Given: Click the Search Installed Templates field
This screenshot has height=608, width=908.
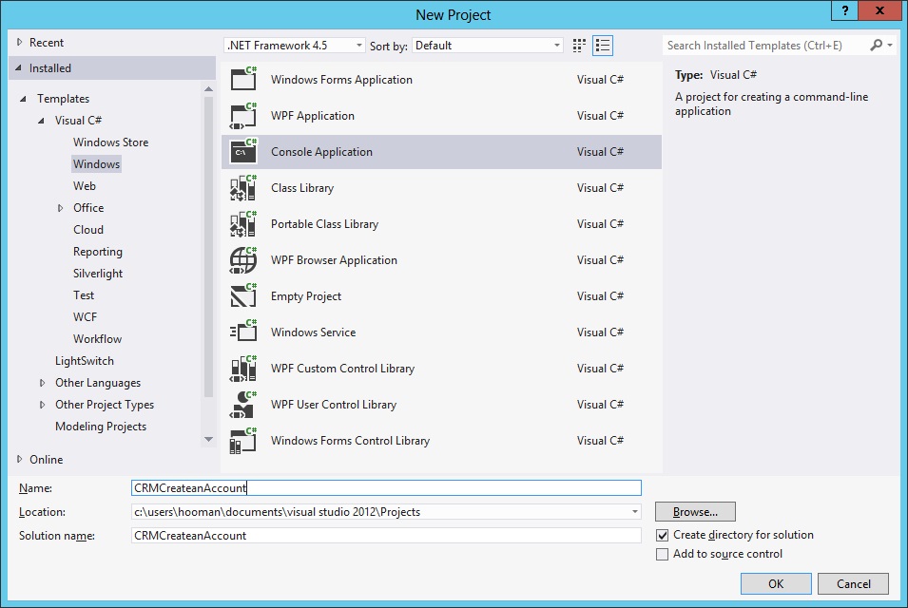Looking at the screenshot, I should 765,45.
